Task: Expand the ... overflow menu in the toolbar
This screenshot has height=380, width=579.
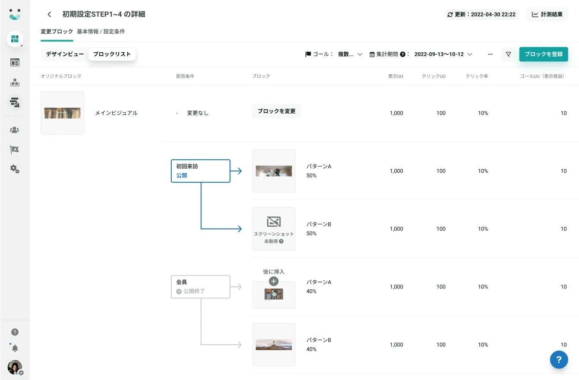Action: (x=490, y=54)
